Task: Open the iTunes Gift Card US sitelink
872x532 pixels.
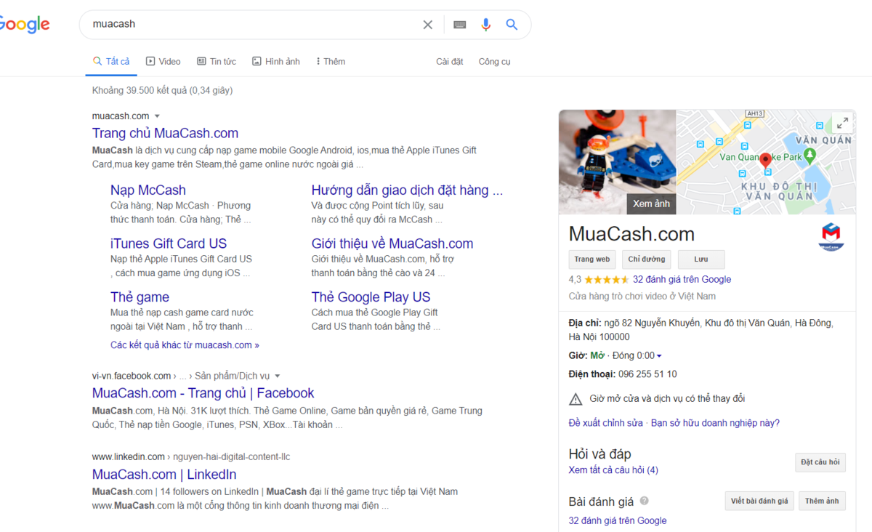Action: (169, 243)
